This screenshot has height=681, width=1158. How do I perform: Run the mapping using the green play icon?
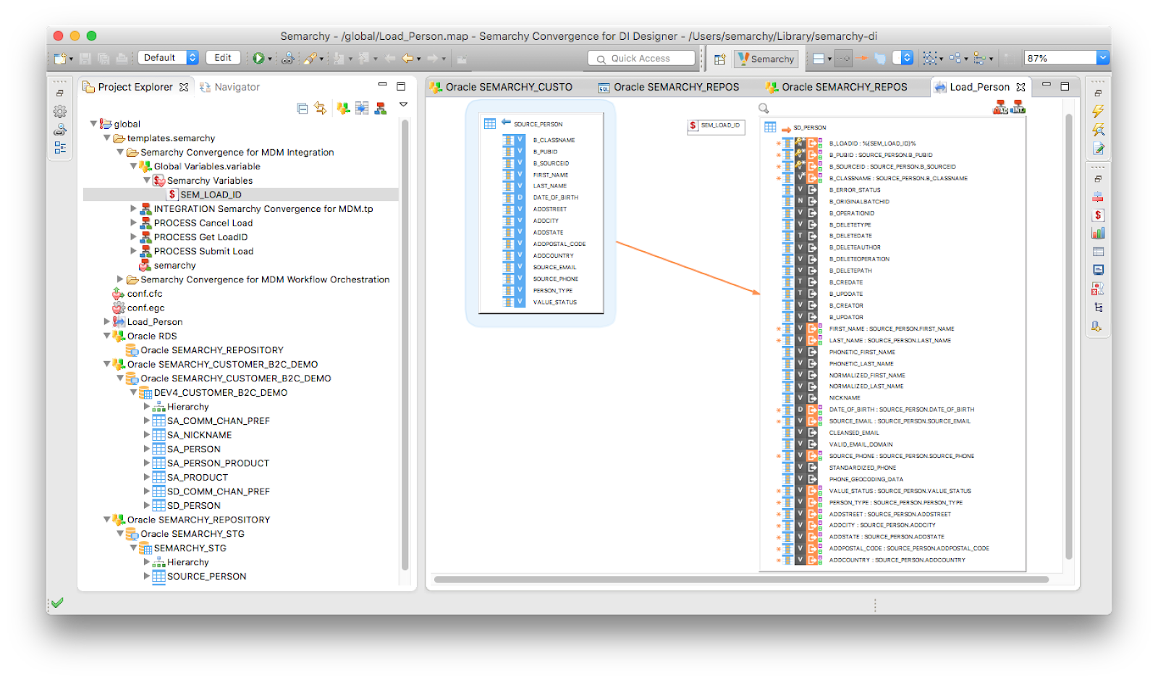[x=259, y=57]
